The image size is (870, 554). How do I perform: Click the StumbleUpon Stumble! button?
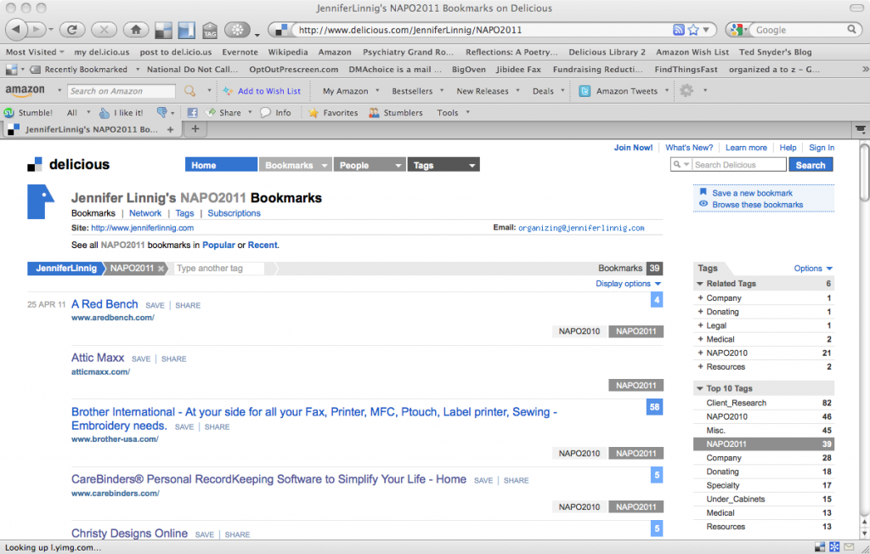[x=28, y=113]
